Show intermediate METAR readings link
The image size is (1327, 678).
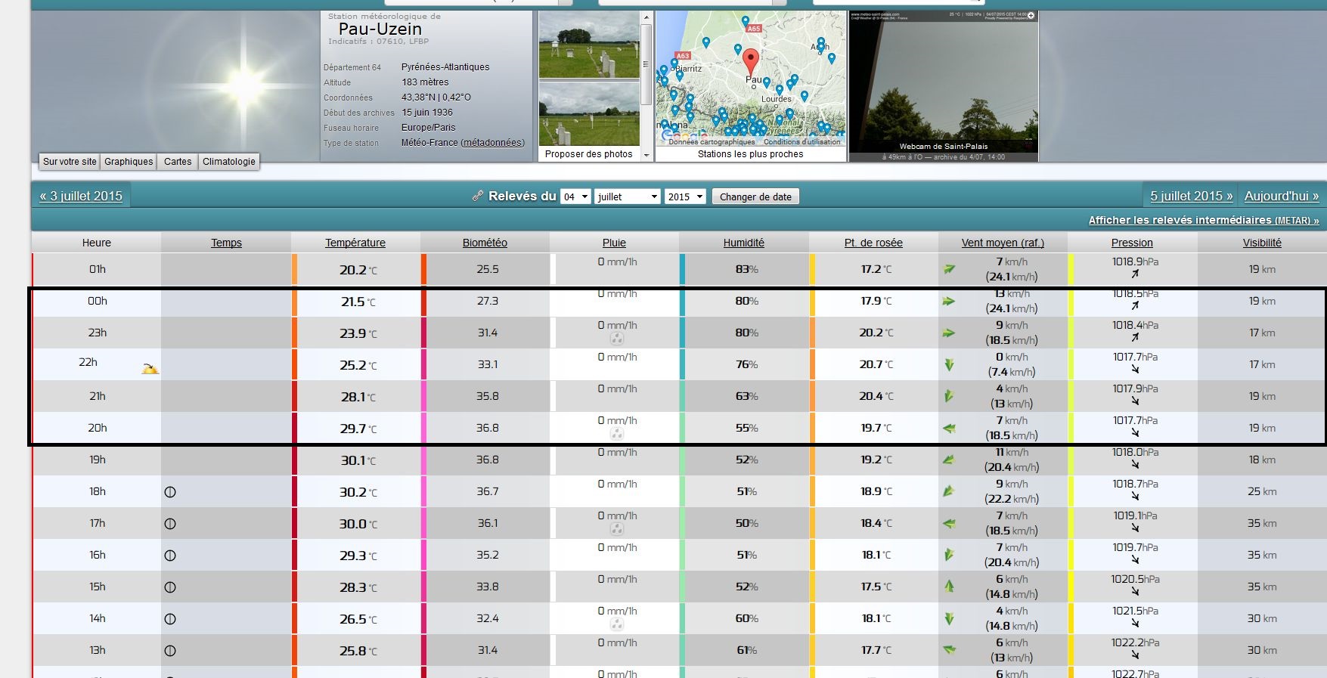pos(1203,220)
